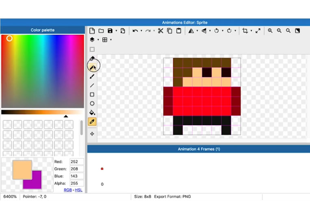Click the Blue value field

[x=77, y=176]
